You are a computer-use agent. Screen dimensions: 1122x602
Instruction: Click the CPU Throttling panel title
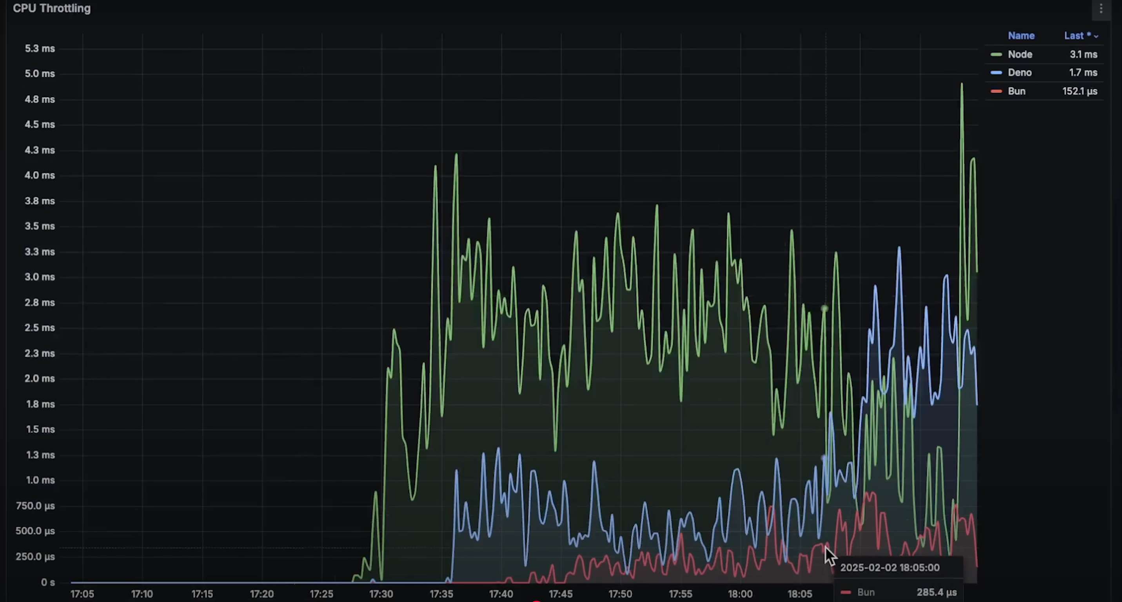[52, 8]
